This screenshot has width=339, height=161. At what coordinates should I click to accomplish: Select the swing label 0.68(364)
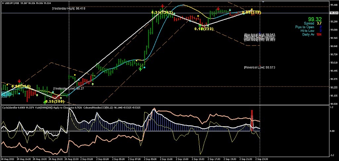[x=21, y=86]
